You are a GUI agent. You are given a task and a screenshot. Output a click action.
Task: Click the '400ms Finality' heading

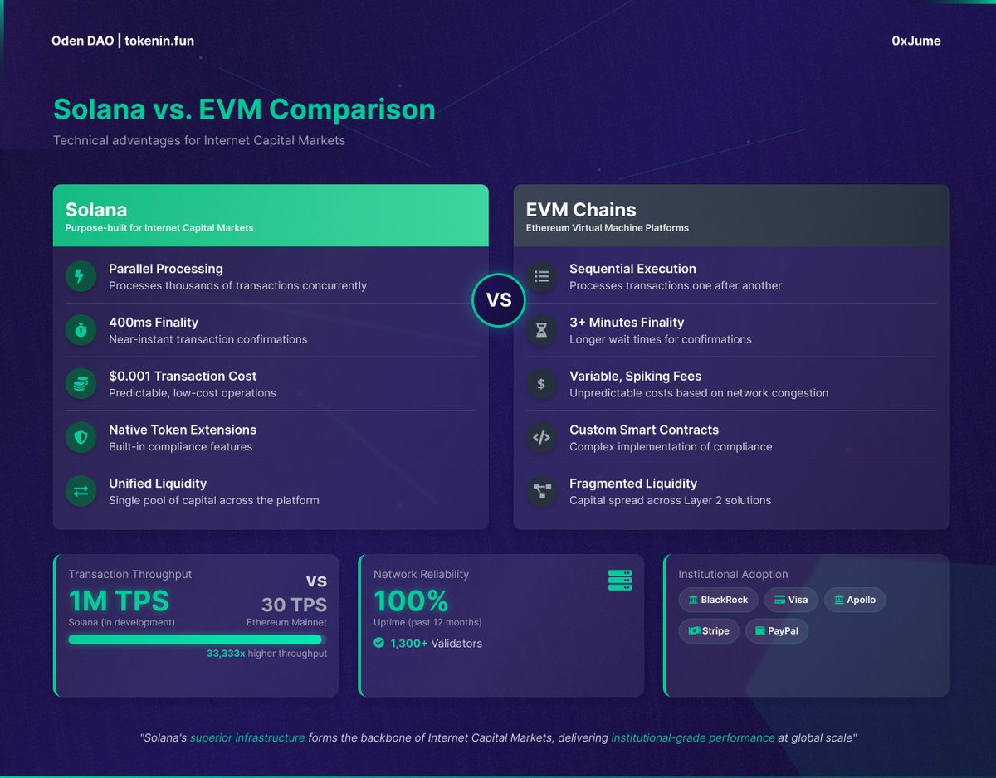pyautogui.click(x=154, y=323)
